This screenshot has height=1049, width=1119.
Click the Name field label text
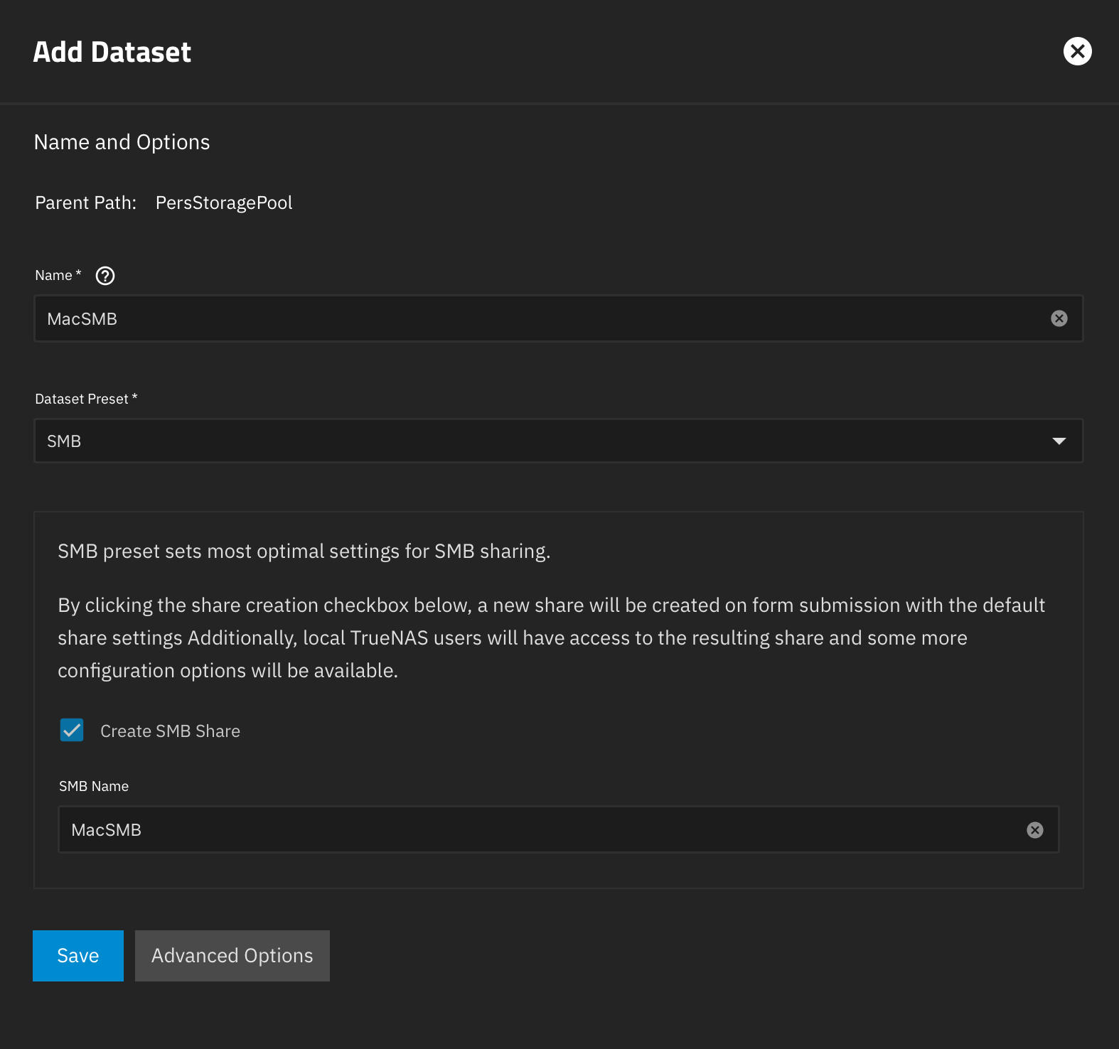point(54,276)
